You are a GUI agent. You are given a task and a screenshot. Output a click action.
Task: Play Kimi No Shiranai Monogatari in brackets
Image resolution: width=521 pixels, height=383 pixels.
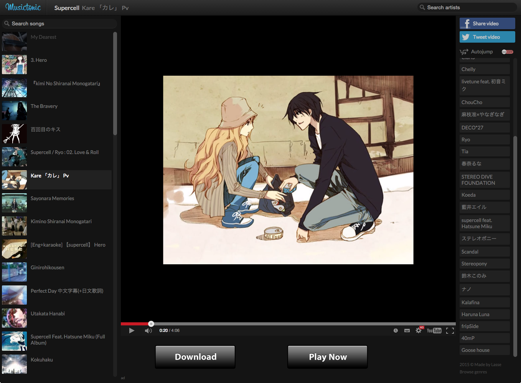click(57, 88)
